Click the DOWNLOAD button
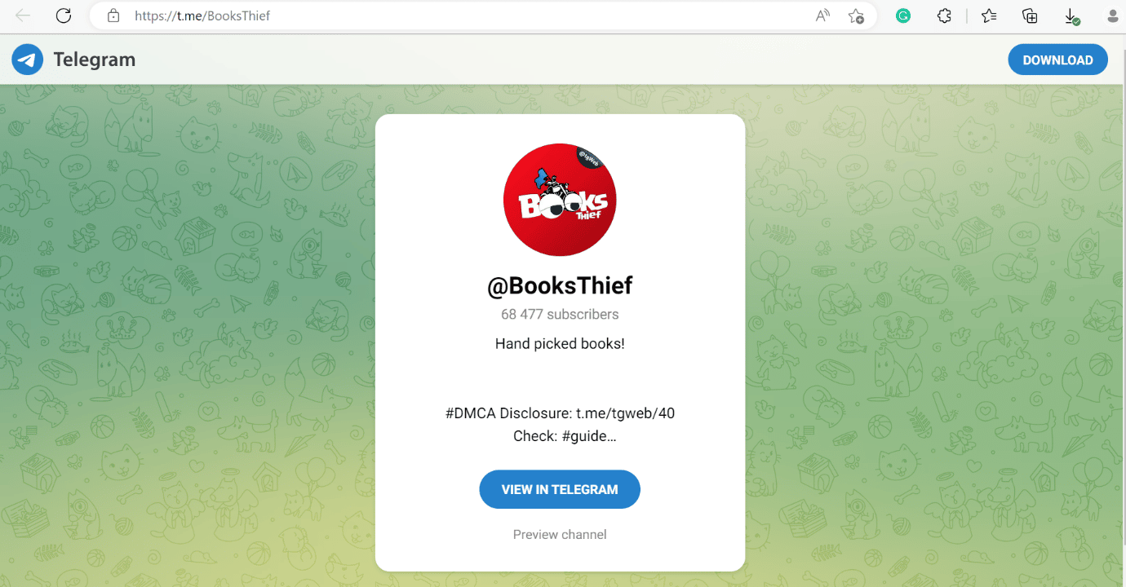 (x=1057, y=59)
